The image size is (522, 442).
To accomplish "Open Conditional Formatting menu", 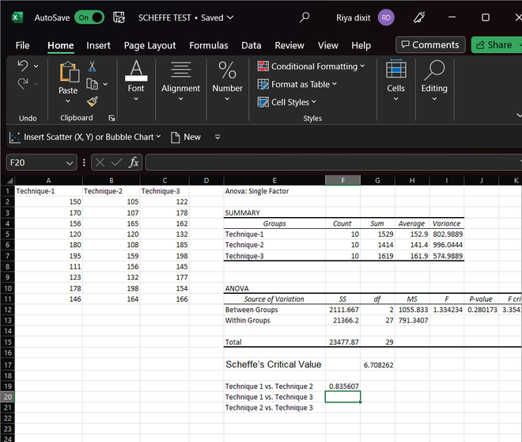I will [311, 67].
